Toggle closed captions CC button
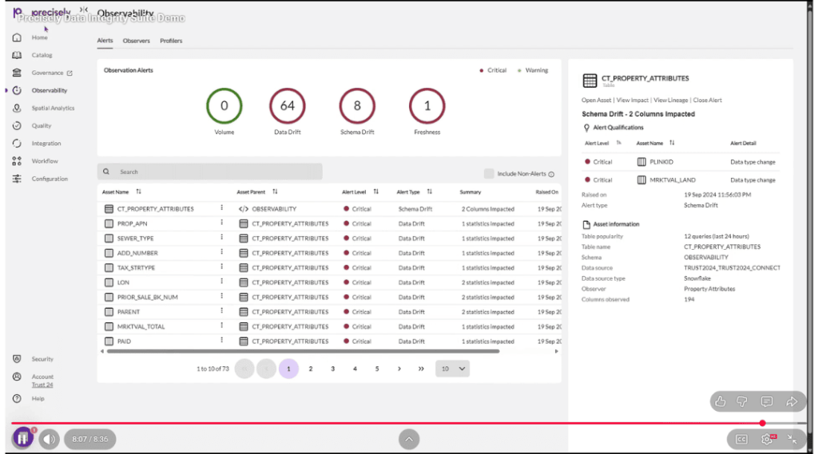 click(x=741, y=439)
